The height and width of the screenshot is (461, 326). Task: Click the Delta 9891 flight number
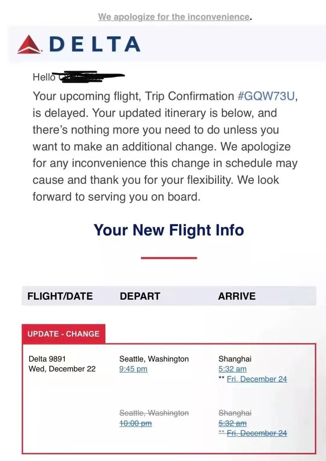pos(47,359)
